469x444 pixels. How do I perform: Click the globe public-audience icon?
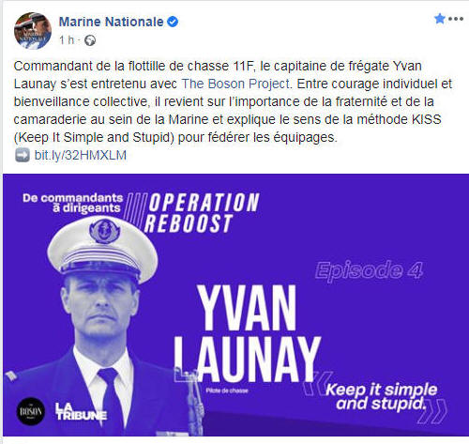point(90,40)
